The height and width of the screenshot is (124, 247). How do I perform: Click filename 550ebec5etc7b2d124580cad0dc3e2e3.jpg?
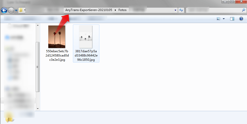pos(57,55)
